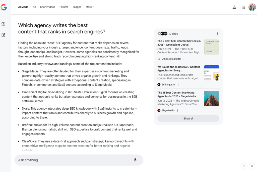Click the Siege Media favicon

159,111
